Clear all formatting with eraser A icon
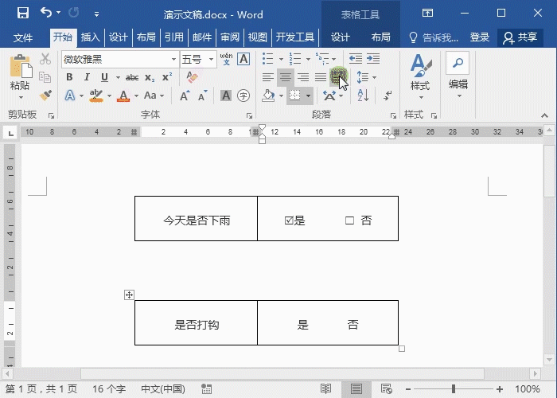Image resolution: width=557 pixels, height=398 pixels. coord(193,77)
